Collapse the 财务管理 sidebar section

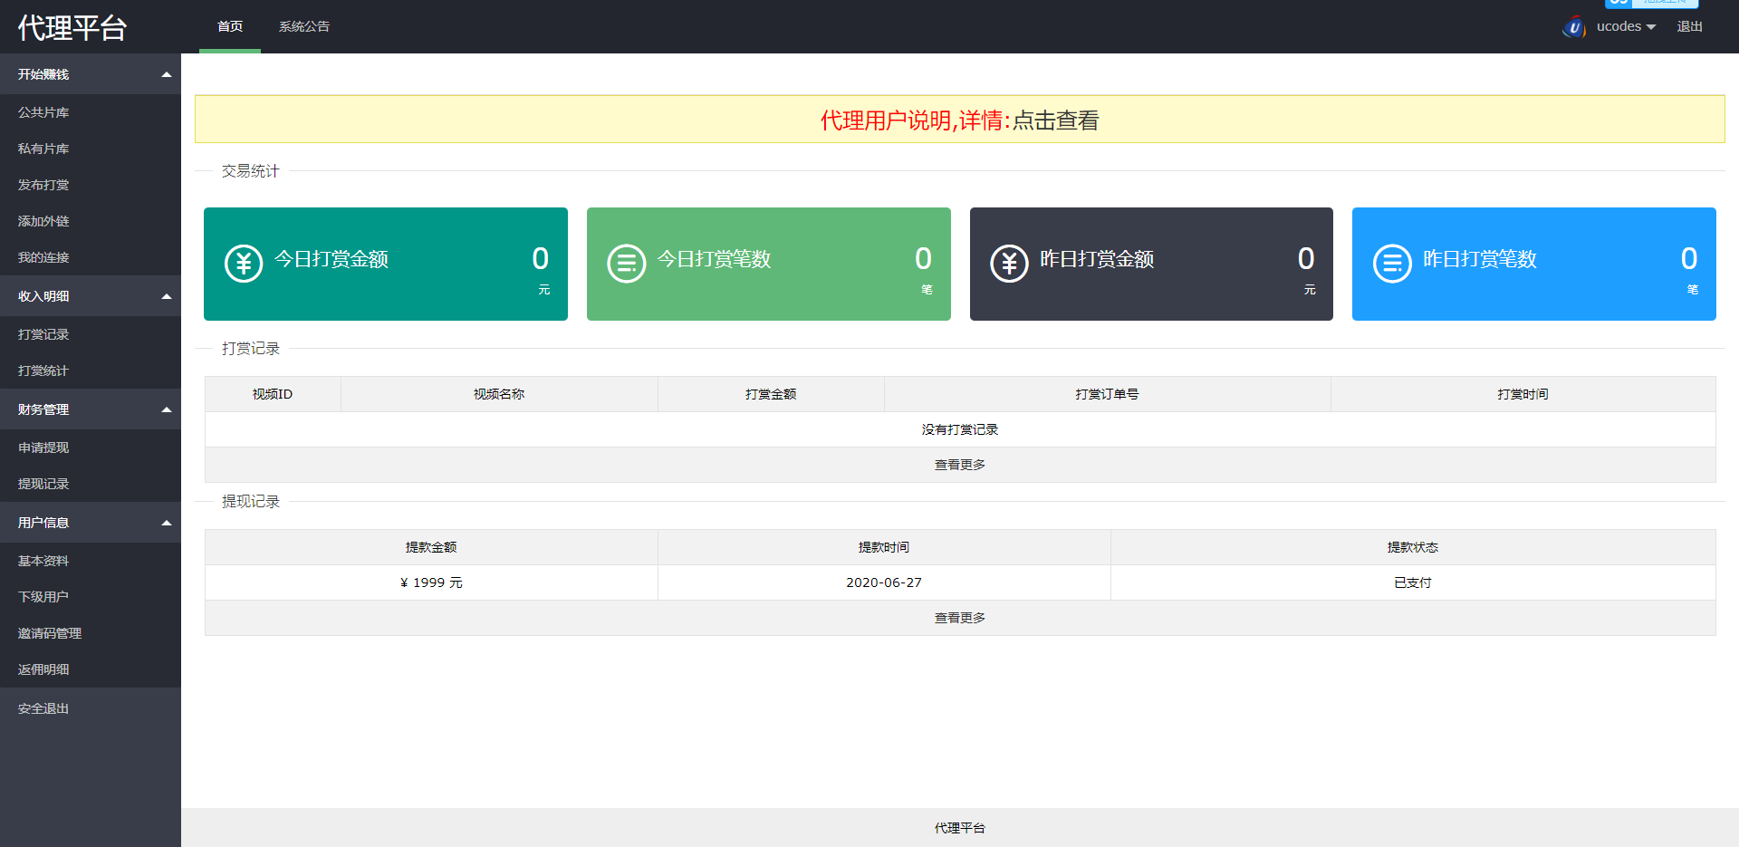point(167,409)
